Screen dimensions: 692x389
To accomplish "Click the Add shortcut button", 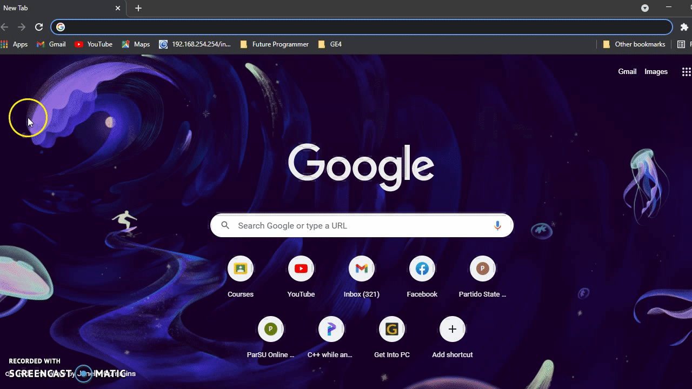I will click(453, 338).
